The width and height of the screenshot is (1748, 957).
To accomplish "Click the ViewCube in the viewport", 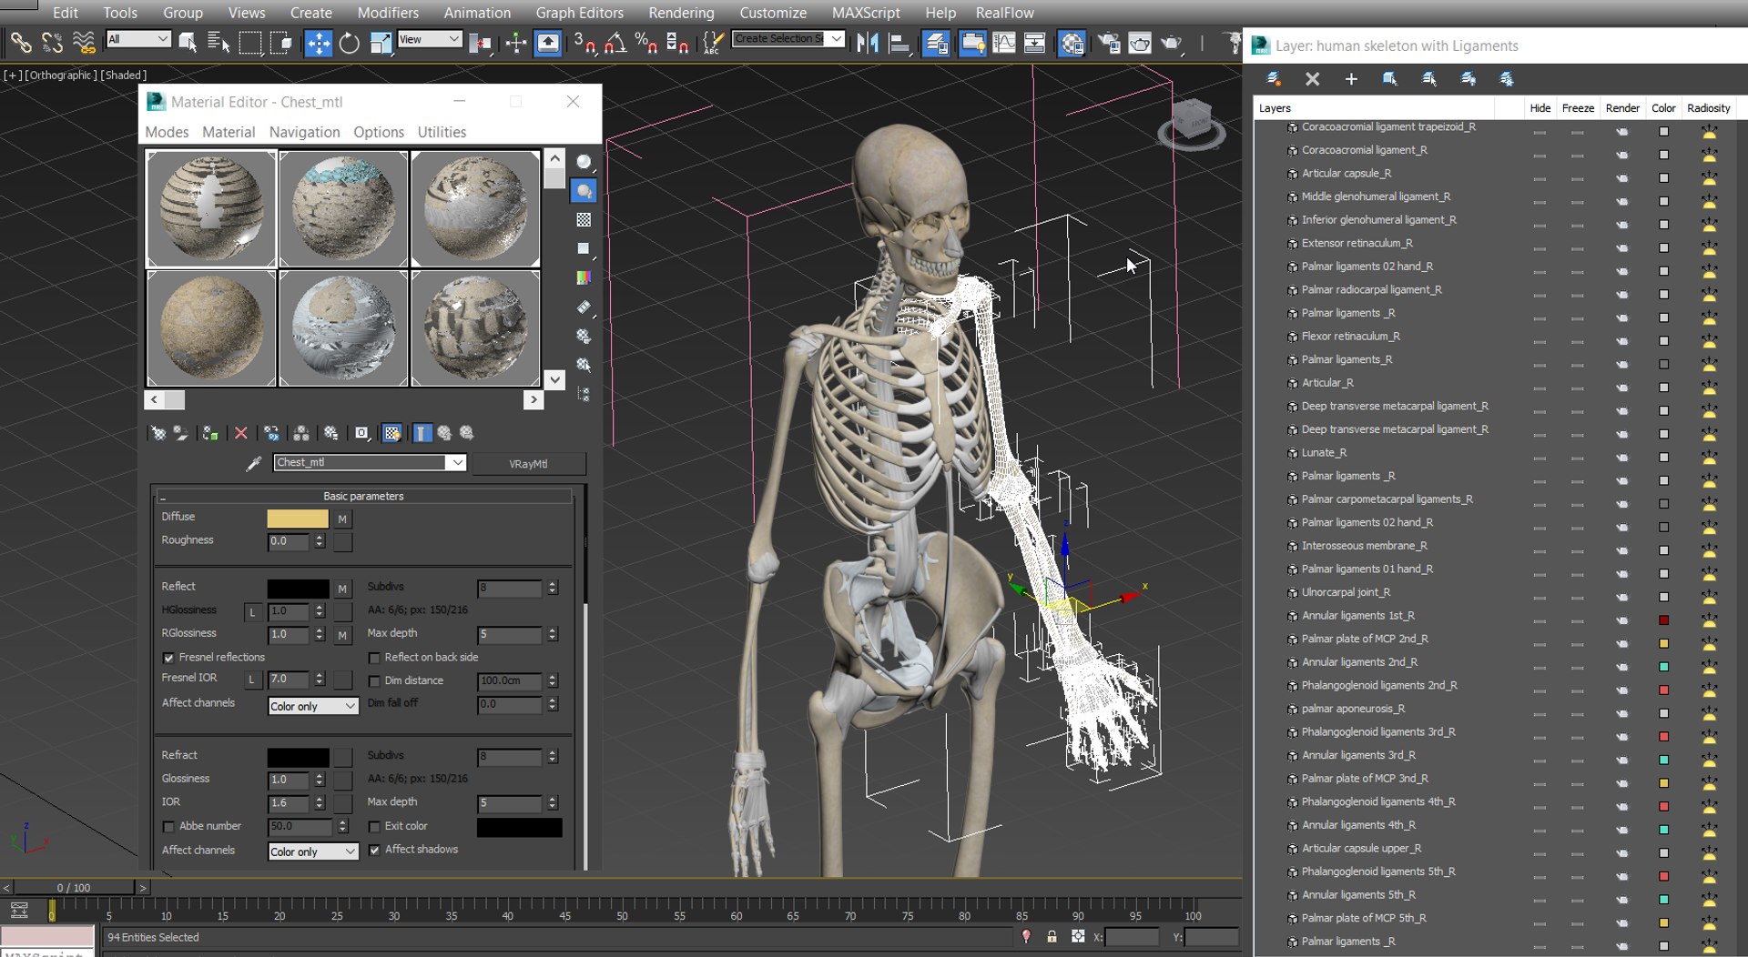I will point(1191,123).
